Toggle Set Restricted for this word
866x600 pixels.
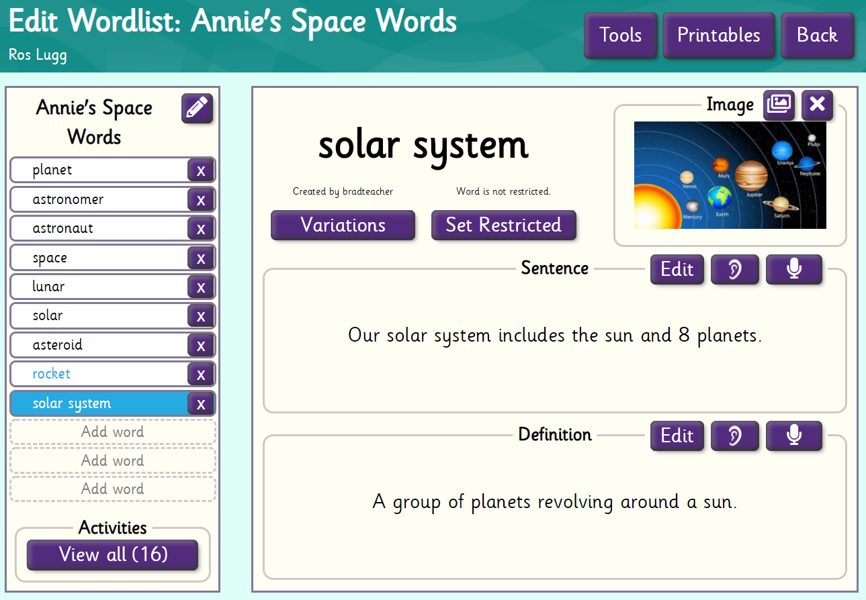(x=503, y=225)
